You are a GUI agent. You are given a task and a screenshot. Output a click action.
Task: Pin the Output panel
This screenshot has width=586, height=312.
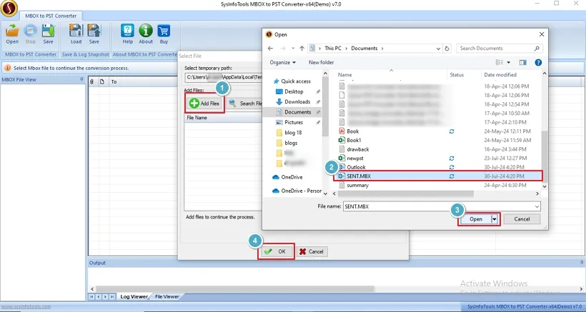(x=582, y=263)
